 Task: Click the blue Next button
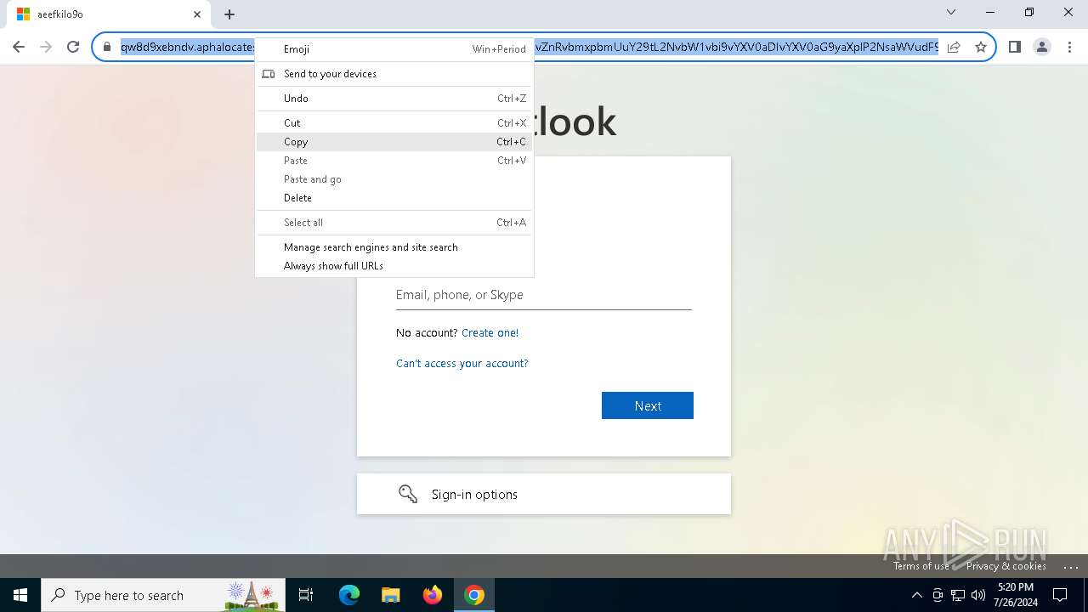tap(648, 405)
